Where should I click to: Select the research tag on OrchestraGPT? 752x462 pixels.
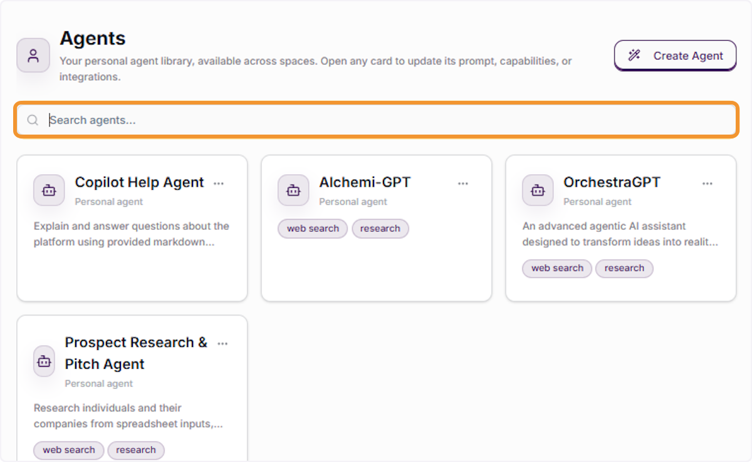pyautogui.click(x=624, y=268)
